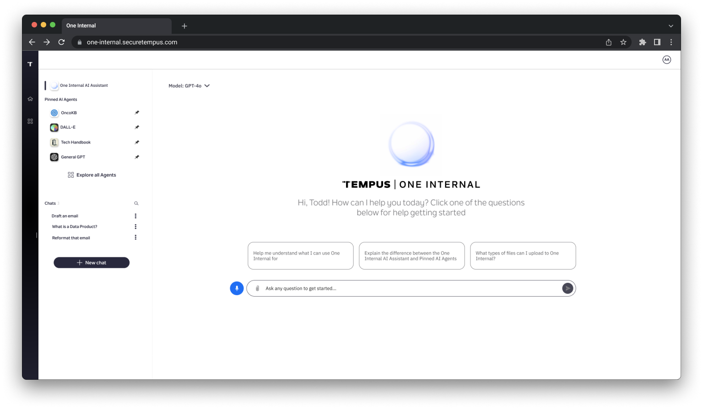The image size is (703, 409).
Task: Click the Tempus T logo in sidebar
Action: (x=30, y=64)
